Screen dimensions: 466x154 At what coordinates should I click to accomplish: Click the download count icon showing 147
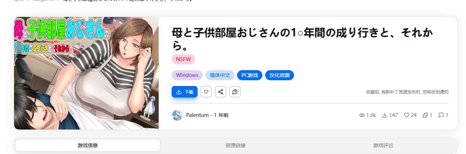coord(384,115)
